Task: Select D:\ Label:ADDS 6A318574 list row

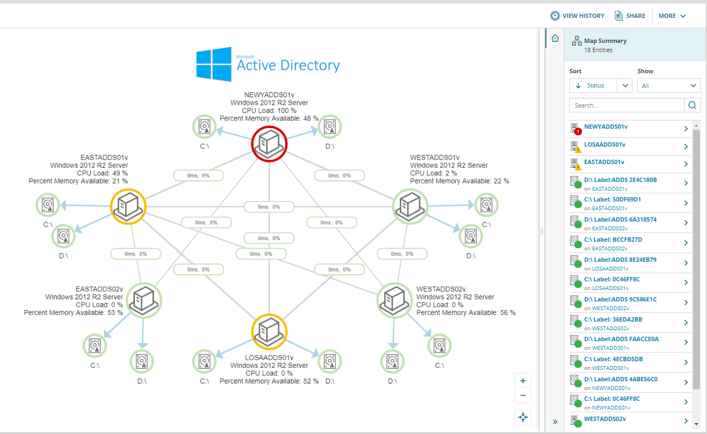Action: click(630, 223)
